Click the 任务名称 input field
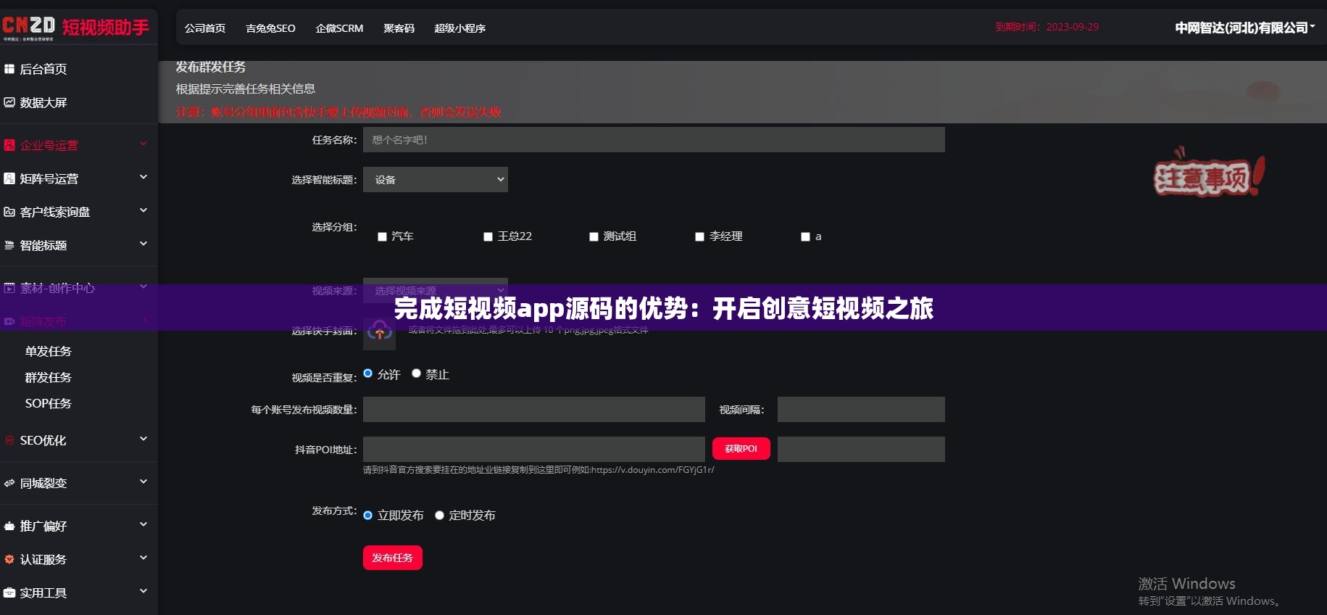 tap(654, 140)
